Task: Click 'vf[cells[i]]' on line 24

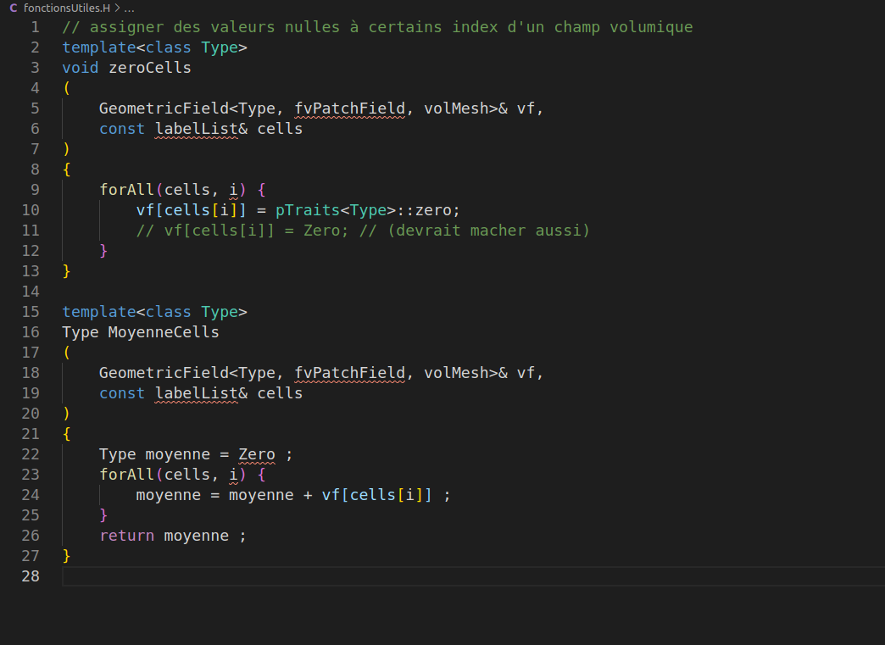Action: click(377, 495)
